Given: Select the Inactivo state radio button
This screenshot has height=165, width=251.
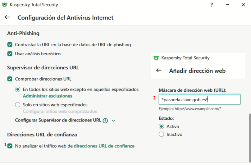Looking at the screenshot, I should click(x=161, y=135).
